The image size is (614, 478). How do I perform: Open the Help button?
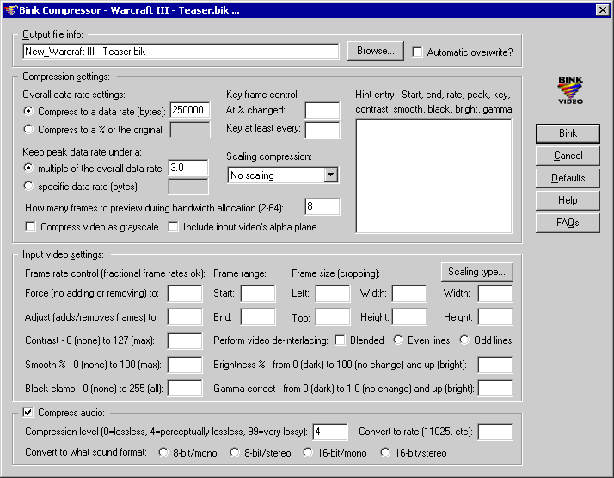pyautogui.click(x=568, y=200)
